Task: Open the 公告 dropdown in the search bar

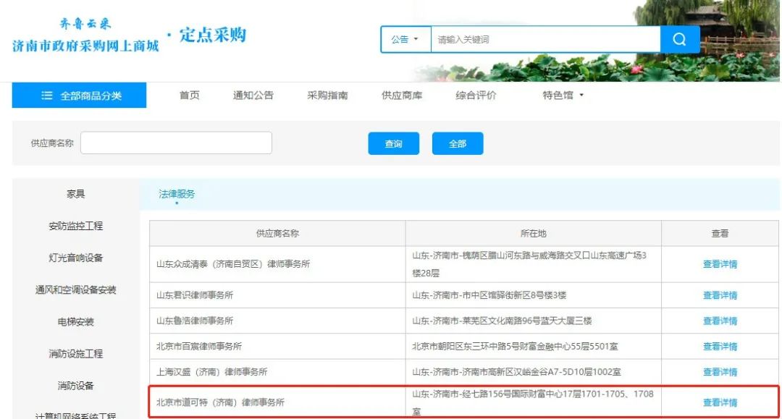Action: 403,40
